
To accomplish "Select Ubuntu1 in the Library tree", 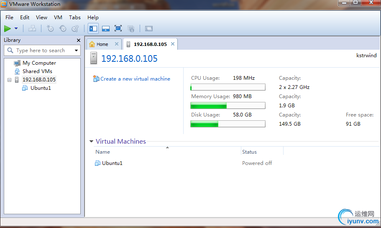I will 41,88.
